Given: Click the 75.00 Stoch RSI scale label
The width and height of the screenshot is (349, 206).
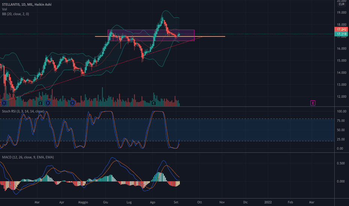Looking at the screenshot, I should pos(342,121).
